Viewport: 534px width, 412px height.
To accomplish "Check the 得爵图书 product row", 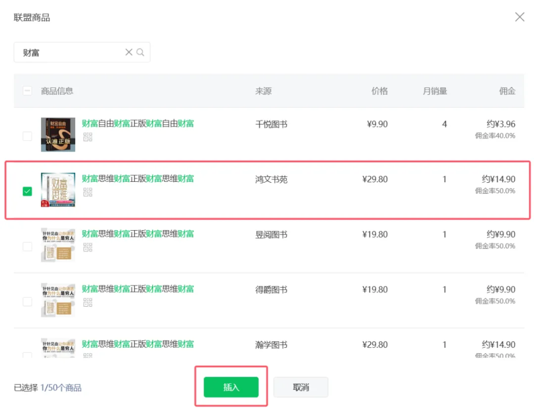I will click(27, 302).
